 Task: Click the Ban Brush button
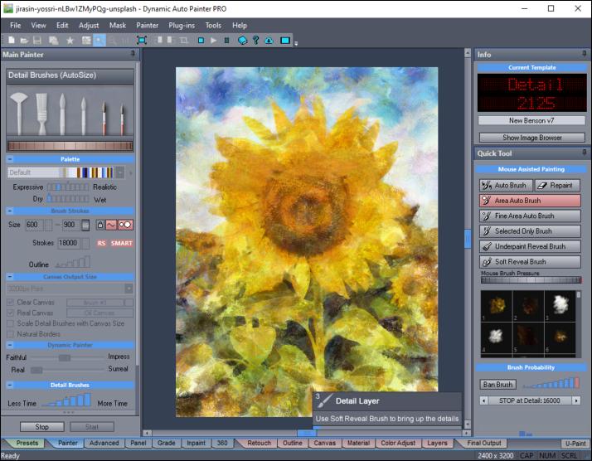click(497, 385)
